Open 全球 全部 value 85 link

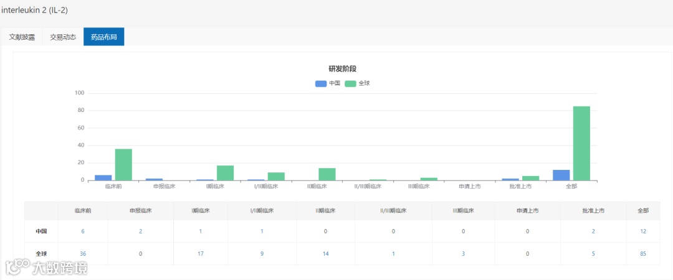(643, 253)
